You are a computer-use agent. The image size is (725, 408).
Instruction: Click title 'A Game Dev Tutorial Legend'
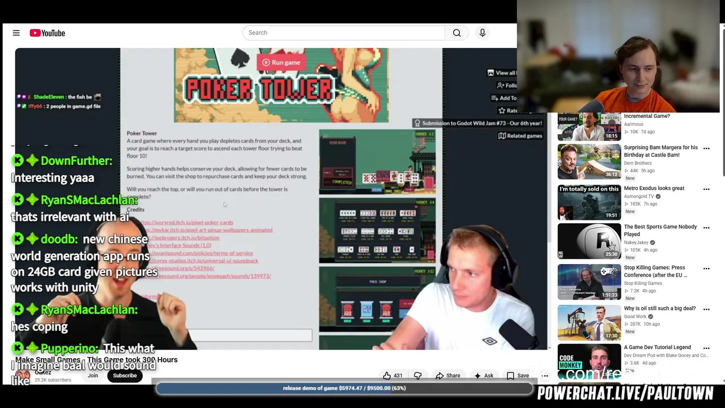point(658,347)
